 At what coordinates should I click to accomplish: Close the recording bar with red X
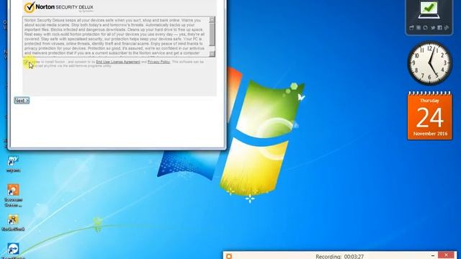[x=446, y=255]
